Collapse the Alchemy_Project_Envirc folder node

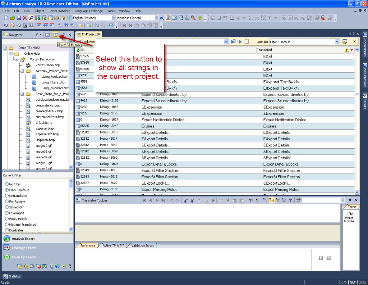(x=22, y=71)
